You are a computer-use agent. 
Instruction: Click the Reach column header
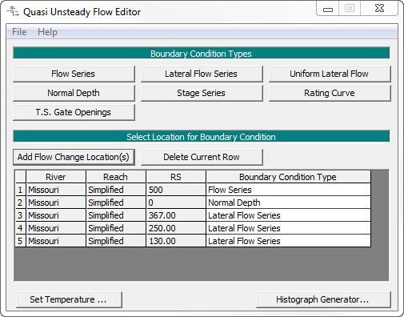coord(116,177)
